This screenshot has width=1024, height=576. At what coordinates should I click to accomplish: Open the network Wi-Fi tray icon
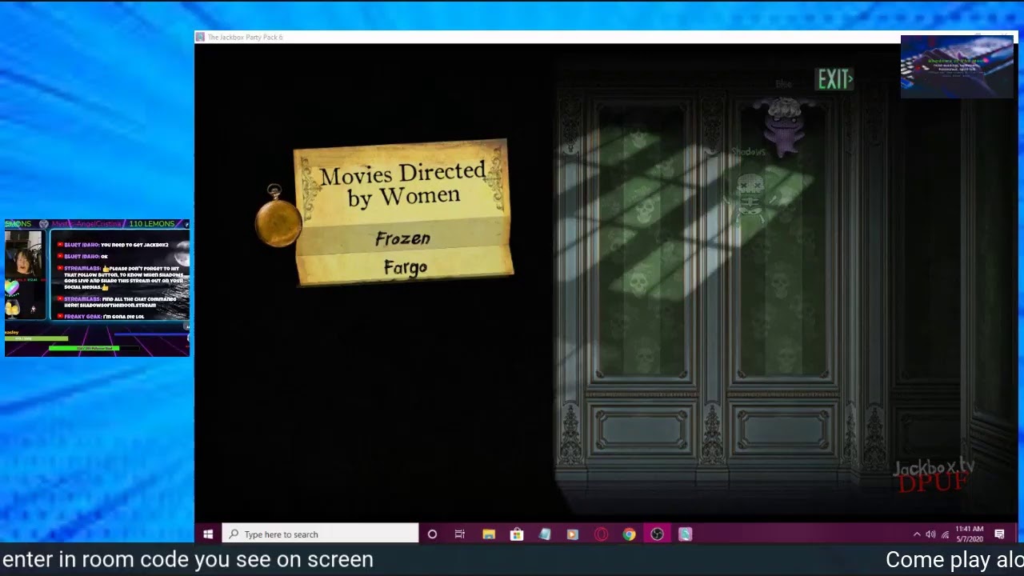pyautogui.click(x=945, y=534)
